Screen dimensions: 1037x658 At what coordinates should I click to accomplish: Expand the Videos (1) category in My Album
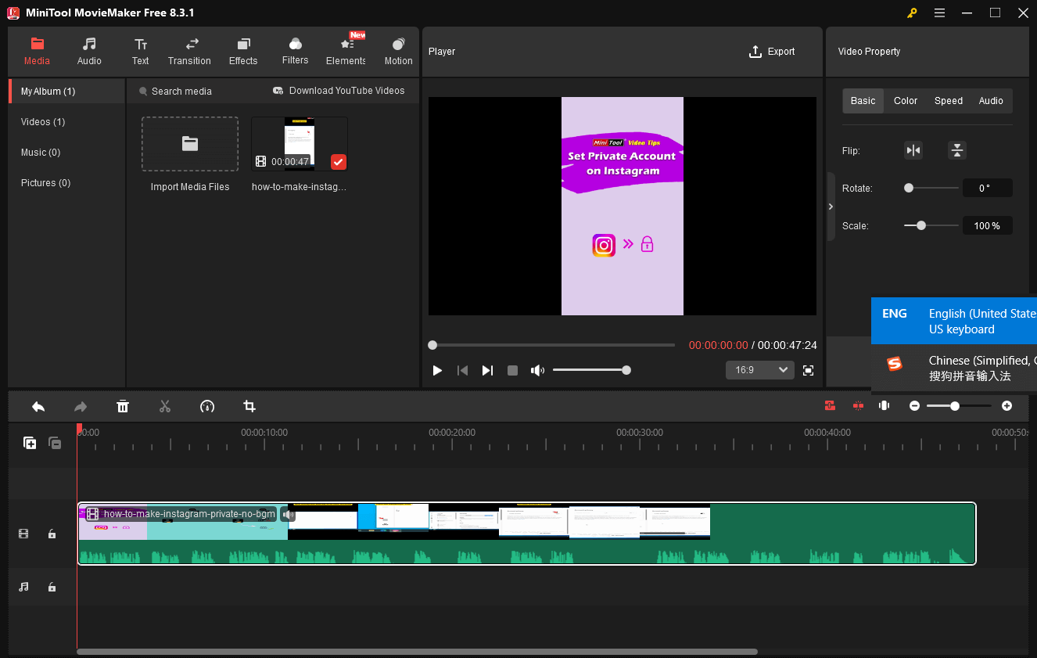42,121
